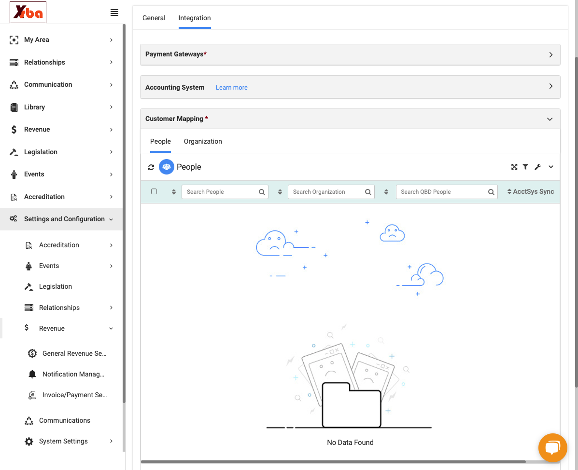Switch to the Organization mapping tab
Image resolution: width=578 pixels, height=470 pixels.
(203, 142)
